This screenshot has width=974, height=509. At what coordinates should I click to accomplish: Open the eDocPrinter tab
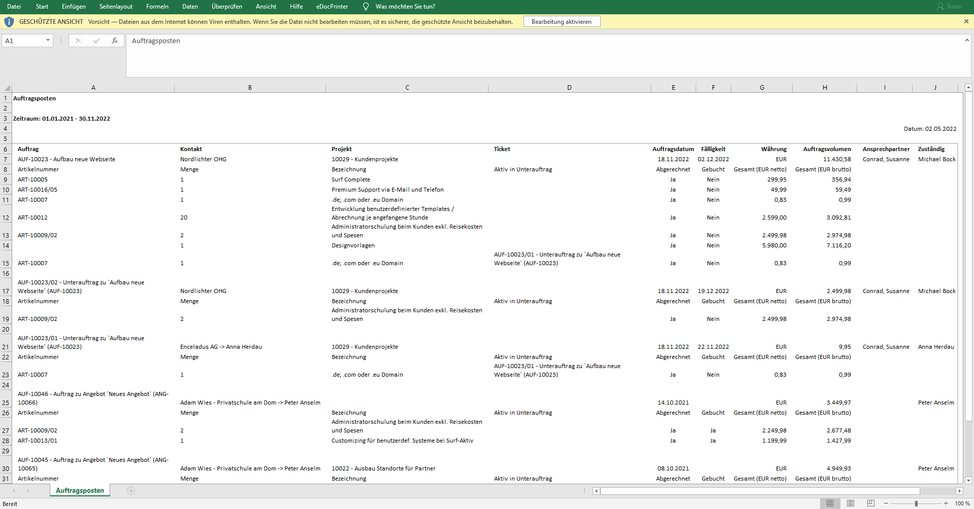pos(332,7)
